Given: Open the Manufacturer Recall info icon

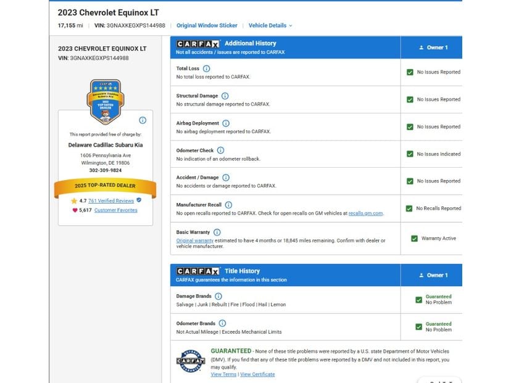Looking at the screenshot, I should pyautogui.click(x=228, y=205).
